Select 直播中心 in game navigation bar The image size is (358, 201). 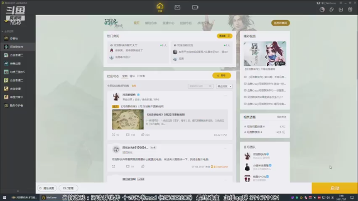168,23
